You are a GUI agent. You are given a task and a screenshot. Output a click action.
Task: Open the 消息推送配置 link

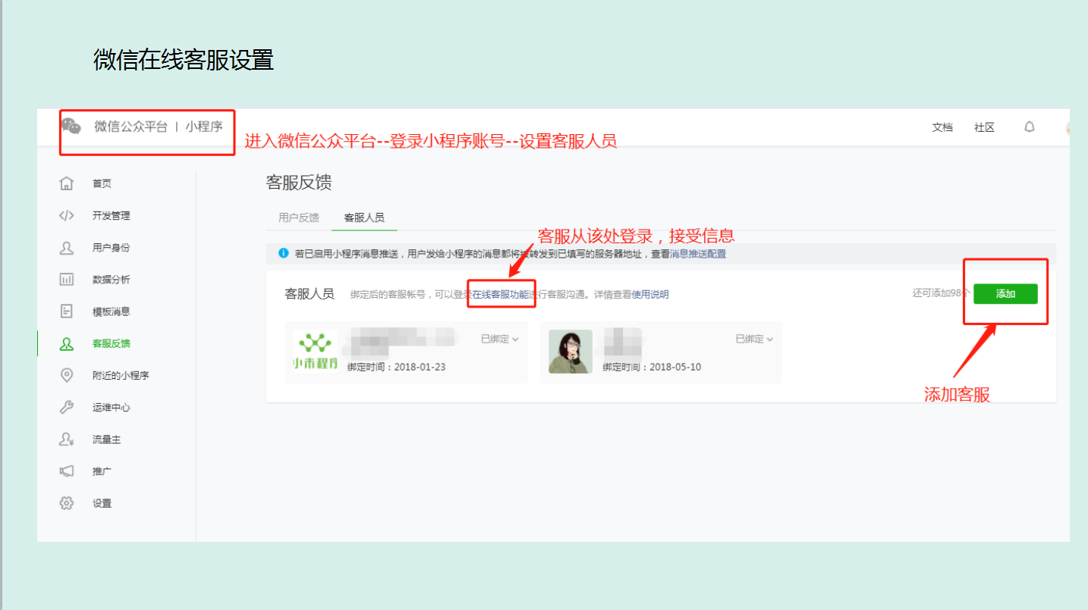[697, 254]
